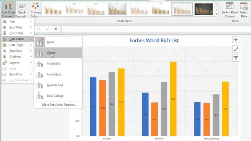Select the Forbes World Rich List title
Screen dimensions: 251x141
point(154,40)
